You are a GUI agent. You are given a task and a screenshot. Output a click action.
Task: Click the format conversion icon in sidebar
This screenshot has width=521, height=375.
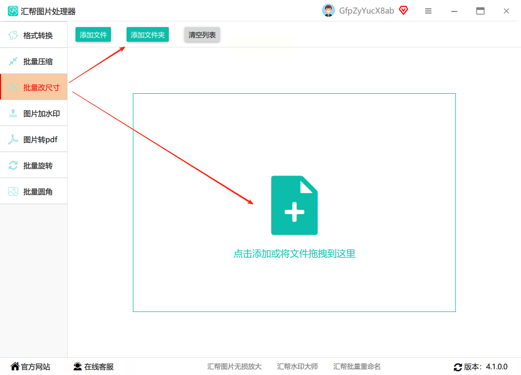point(13,35)
